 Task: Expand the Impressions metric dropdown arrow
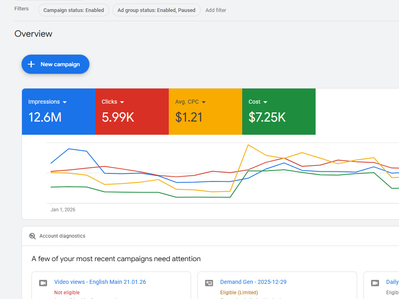[x=65, y=102]
